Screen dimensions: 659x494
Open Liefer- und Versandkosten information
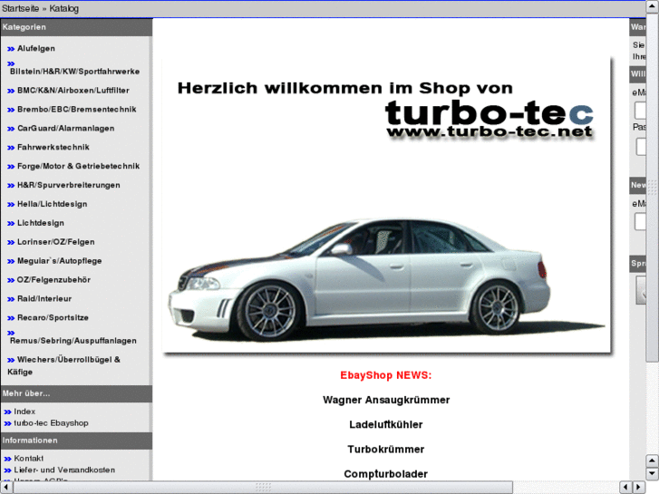[64, 470]
